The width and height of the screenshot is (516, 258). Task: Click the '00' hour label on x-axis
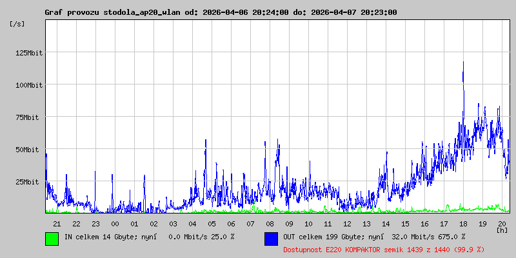click(x=115, y=224)
